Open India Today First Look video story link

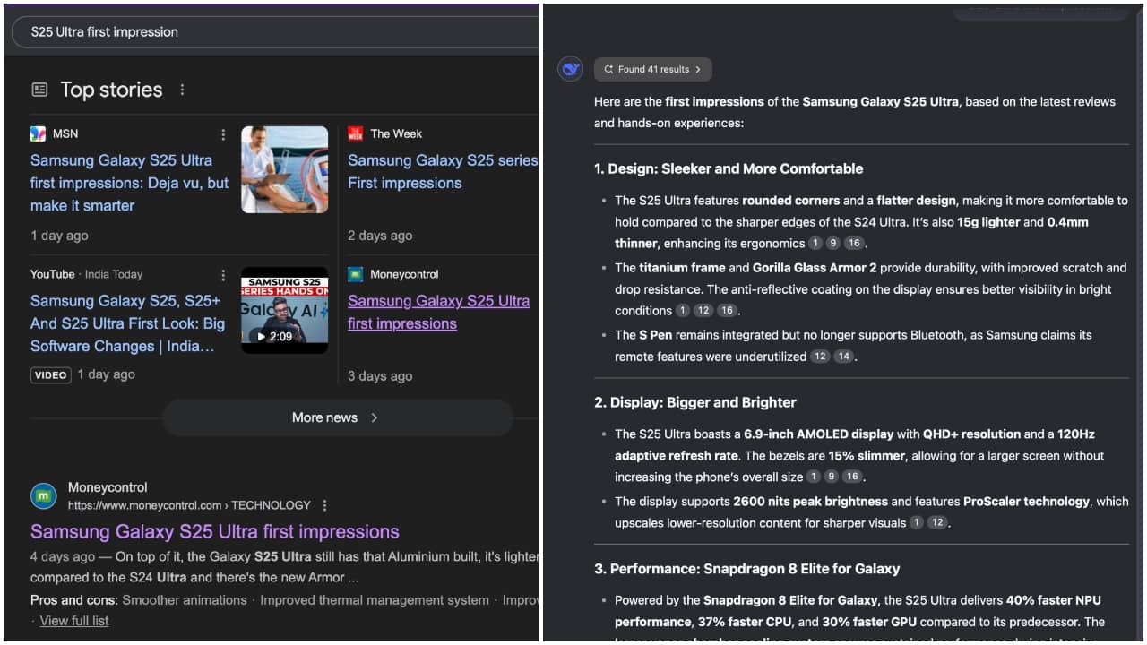127,323
